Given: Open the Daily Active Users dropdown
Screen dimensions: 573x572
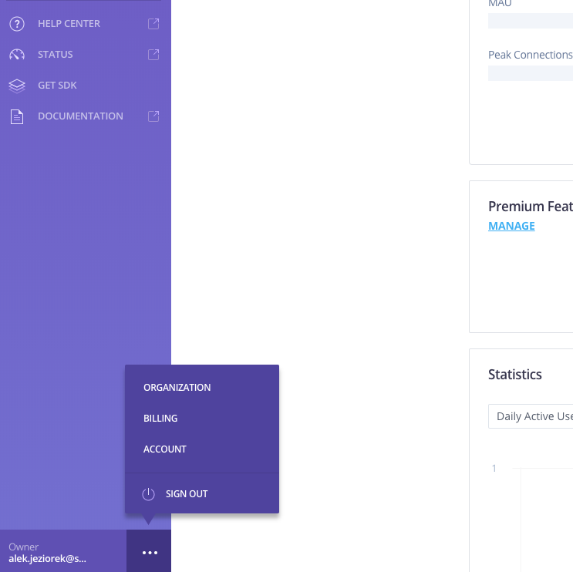Looking at the screenshot, I should click(531, 416).
